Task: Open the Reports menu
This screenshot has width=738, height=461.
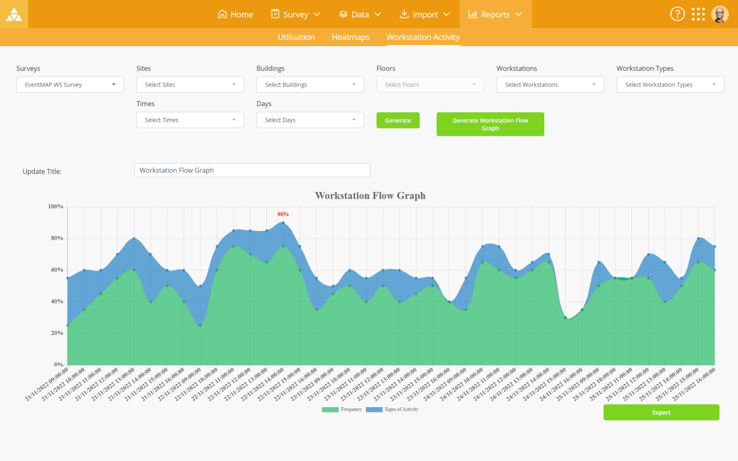Action: click(x=495, y=14)
